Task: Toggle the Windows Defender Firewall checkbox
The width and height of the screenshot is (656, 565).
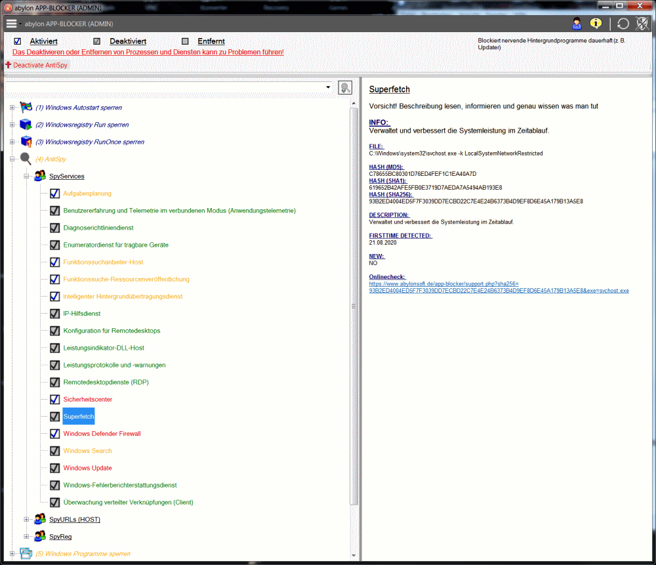Action: [x=55, y=434]
